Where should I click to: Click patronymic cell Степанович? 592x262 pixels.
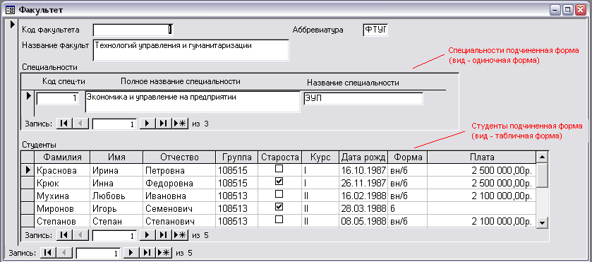(179, 221)
